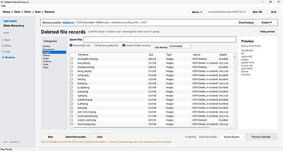This screenshot has height=151, width=283.
Task: Go to Drive breadcrumb
Action: 27,12
